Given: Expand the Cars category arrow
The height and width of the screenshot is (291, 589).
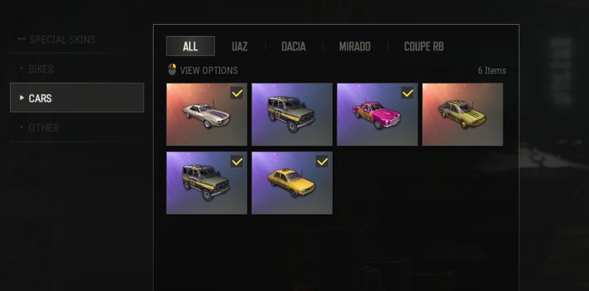Looking at the screenshot, I should pyautogui.click(x=22, y=97).
